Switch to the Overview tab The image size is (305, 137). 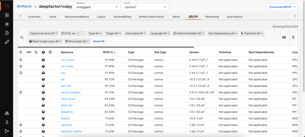[34, 17]
